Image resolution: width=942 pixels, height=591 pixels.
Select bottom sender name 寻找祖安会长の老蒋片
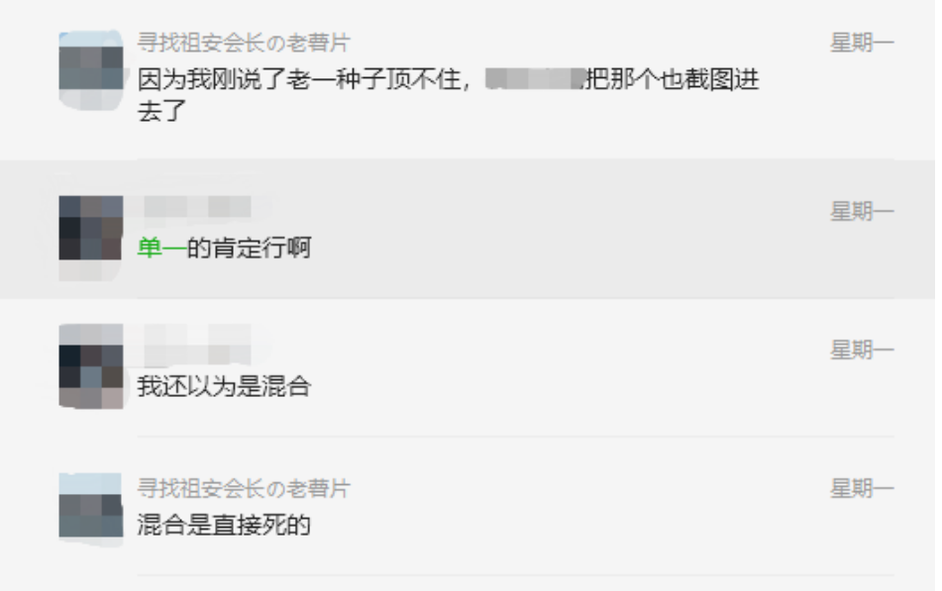click(x=244, y=488)
